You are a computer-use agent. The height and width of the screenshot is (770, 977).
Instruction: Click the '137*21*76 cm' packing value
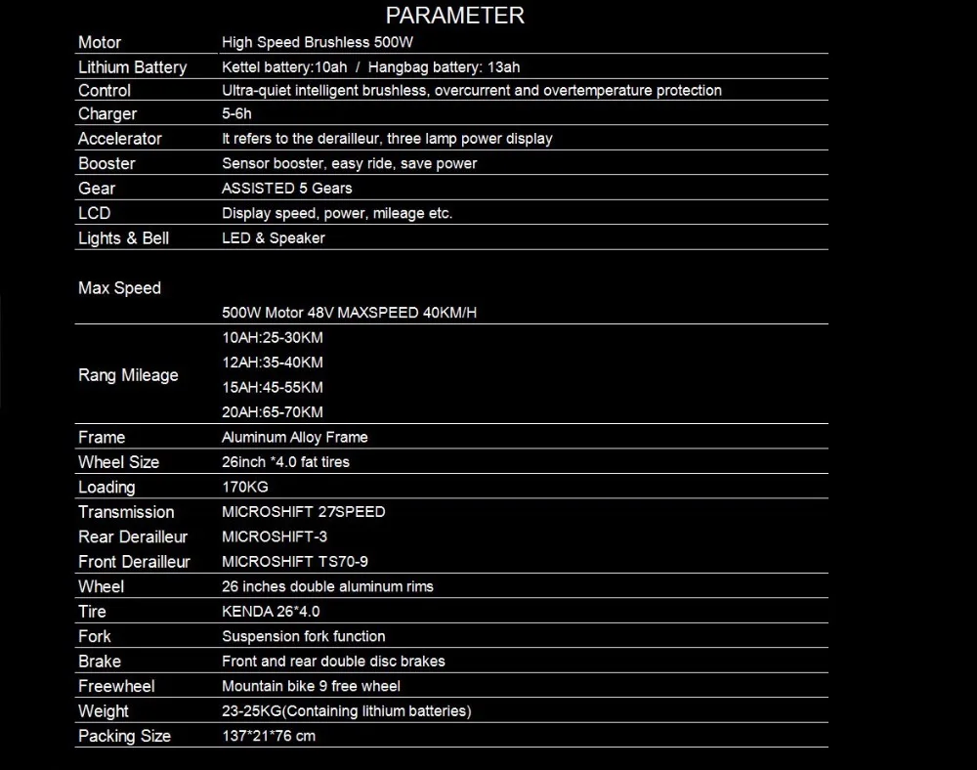click(269, 737)
